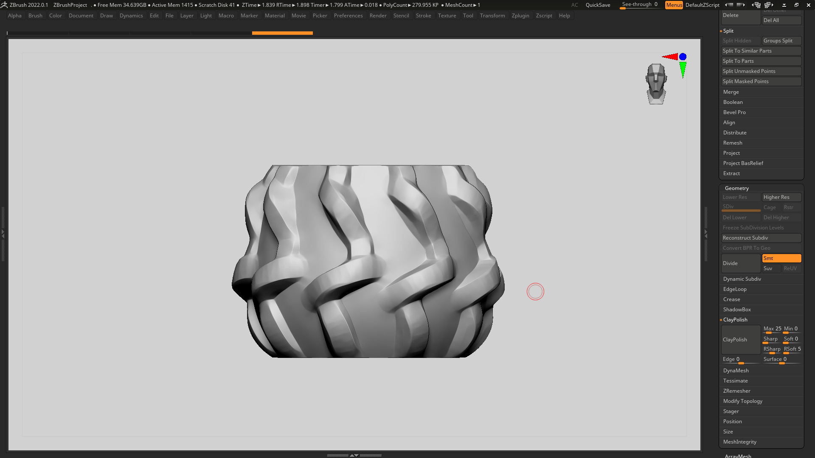Click the orange active document tab strip
The height and width of the screenshot is (458, 815).
point(282,33)
